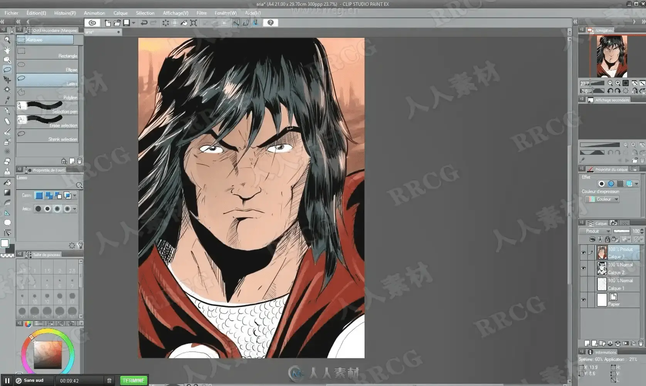Create a new raster layer
This screenshot has height=386, width=646.
click(x=587, y=343)
